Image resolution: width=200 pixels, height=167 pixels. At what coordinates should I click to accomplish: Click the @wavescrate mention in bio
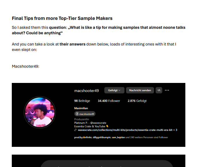98,123
